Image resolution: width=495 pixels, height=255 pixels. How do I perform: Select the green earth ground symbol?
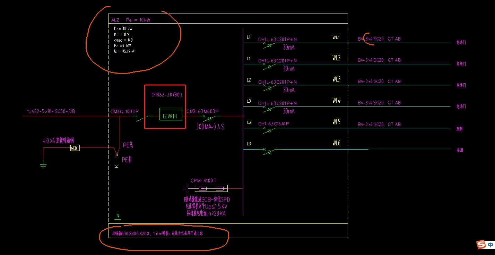pyautogui.click(x=43, y=165)
